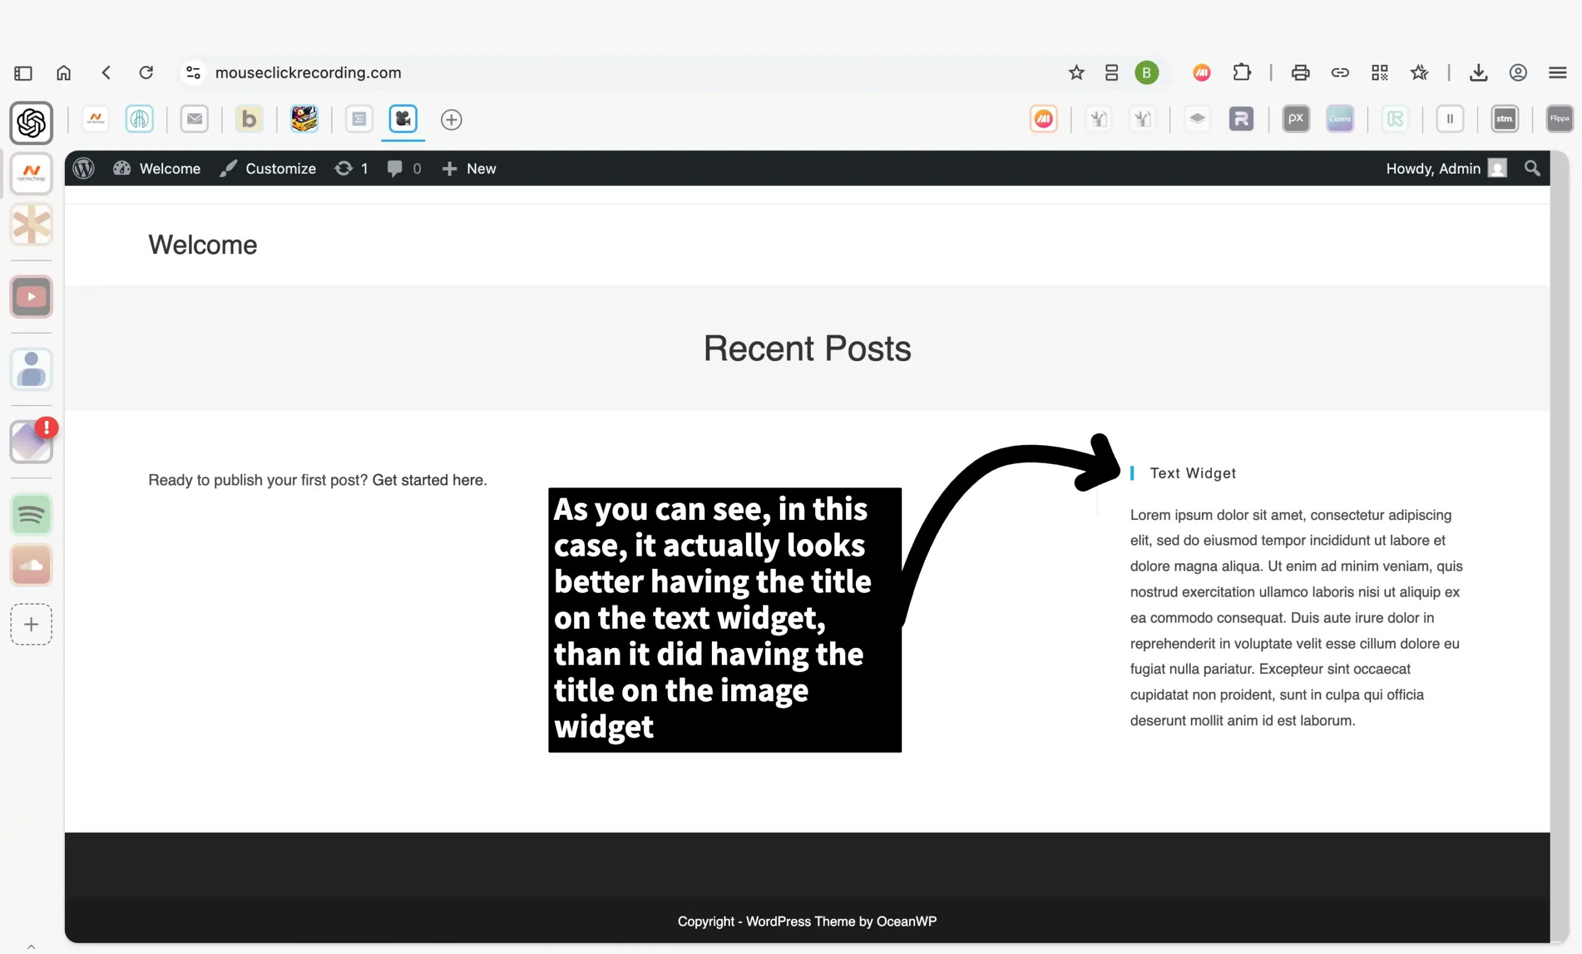Viewport: 1582px width, 954px height.
Task: Click the Get started here link
Action: click(429, 480)
